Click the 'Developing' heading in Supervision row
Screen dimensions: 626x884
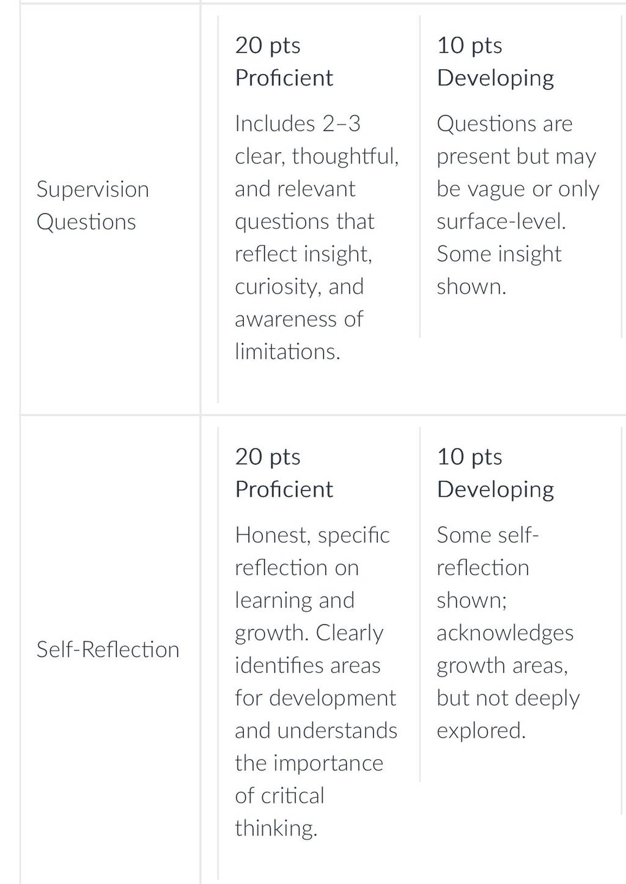496,78
